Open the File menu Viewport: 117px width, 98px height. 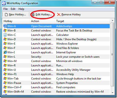point(5,9)
